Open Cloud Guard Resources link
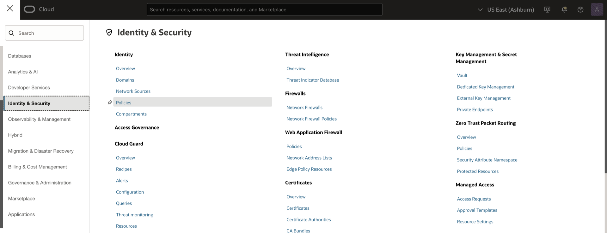The height and width of the screenshot is (233, 607). pos(126,226)
